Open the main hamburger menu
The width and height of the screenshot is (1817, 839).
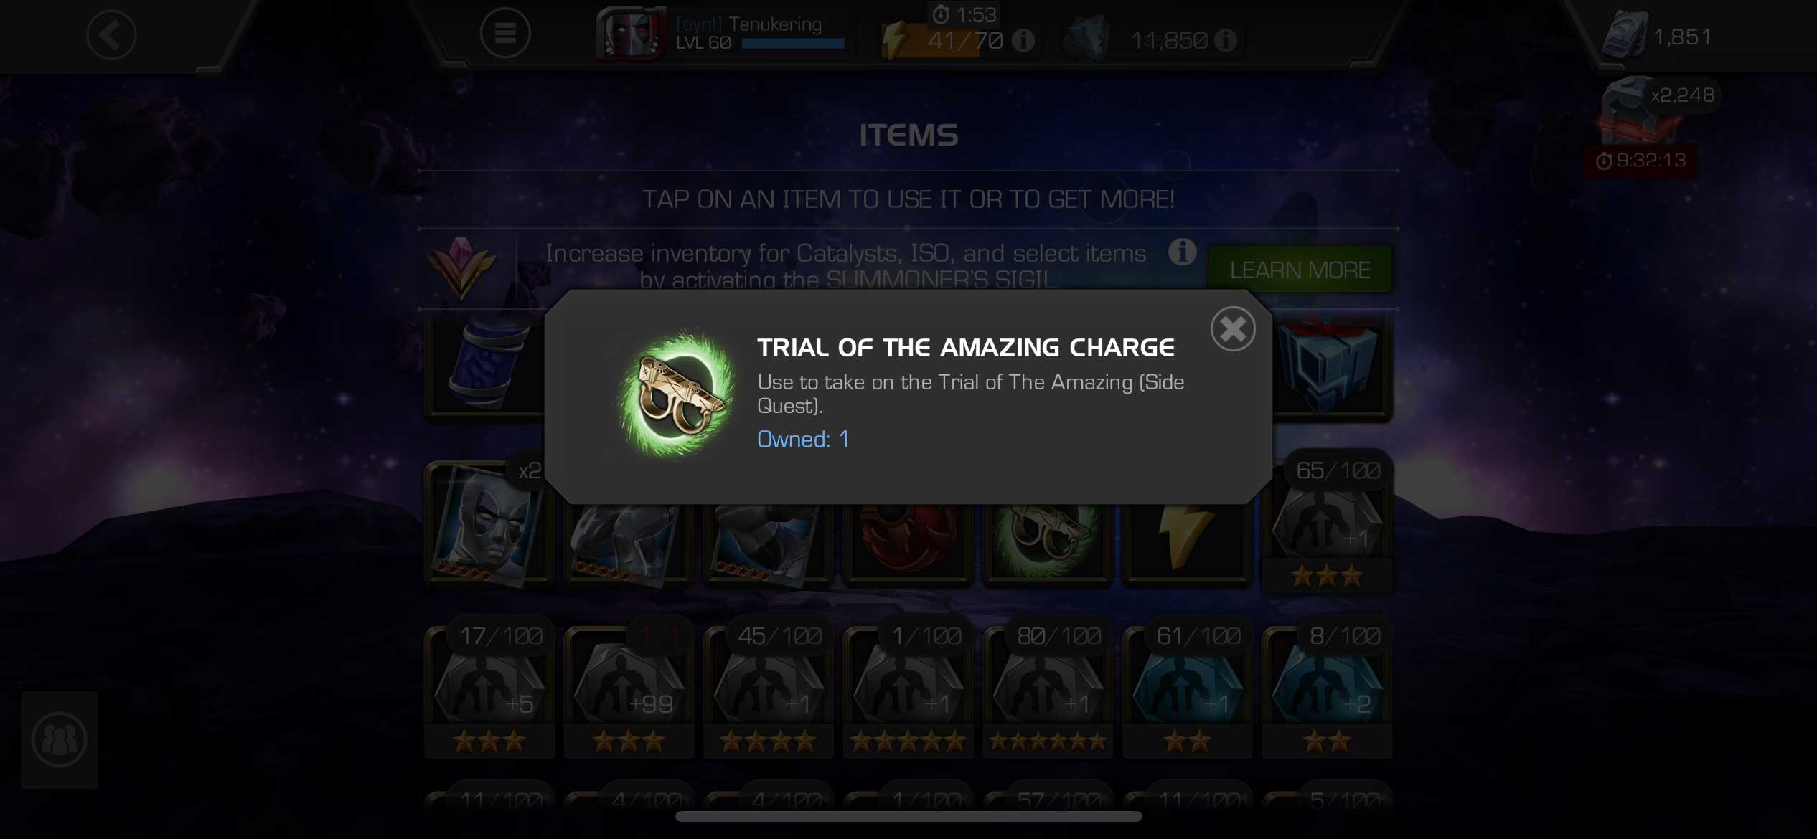point(505,33)
